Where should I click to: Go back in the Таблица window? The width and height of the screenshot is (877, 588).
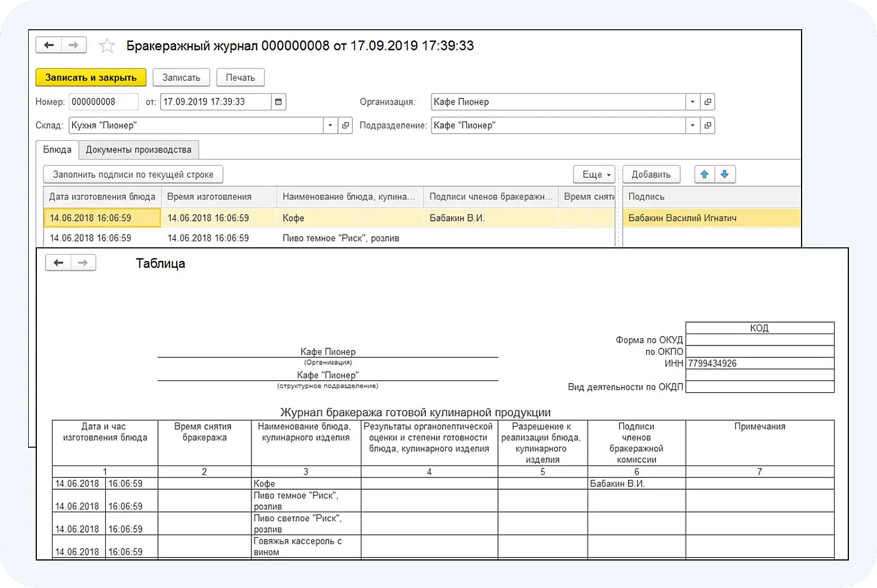(x=58, y=263)
